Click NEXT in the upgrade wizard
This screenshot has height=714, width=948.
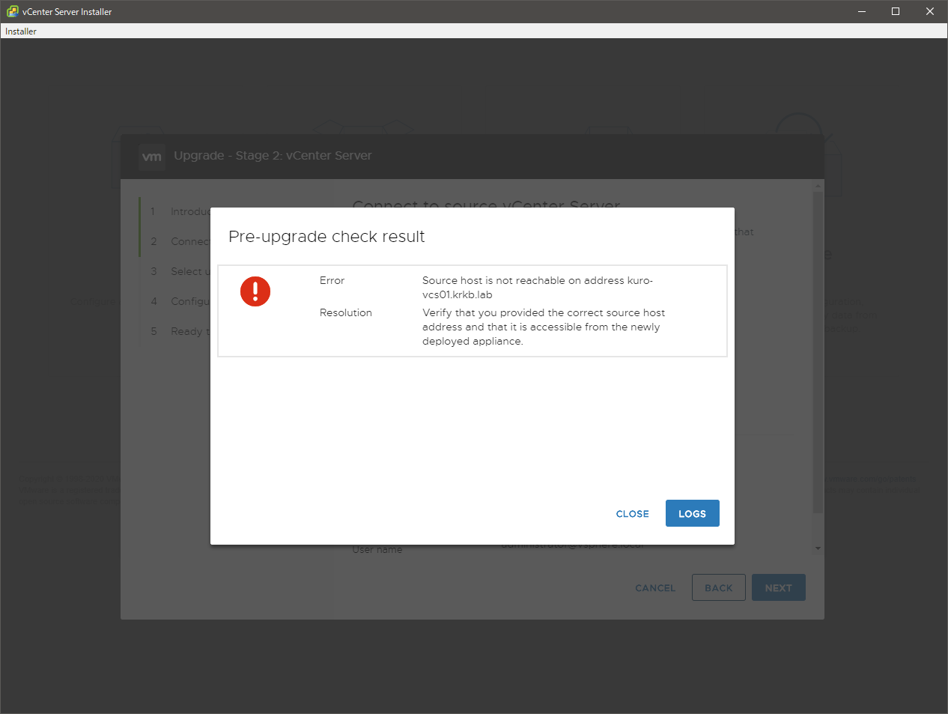(x=778, y=588)
